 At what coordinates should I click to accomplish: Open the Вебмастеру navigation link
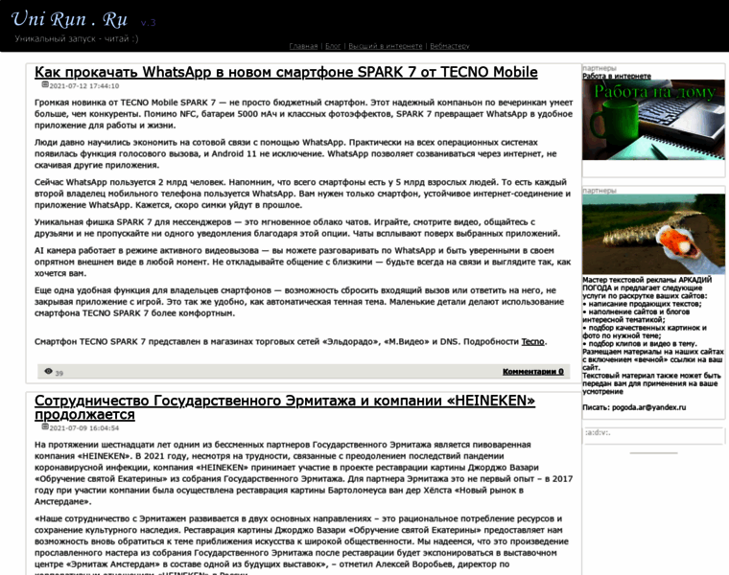(x=450, y=46)
